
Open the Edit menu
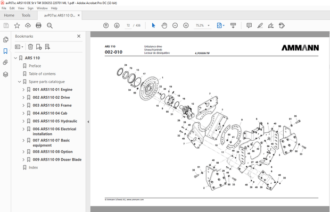coord(12,8)
